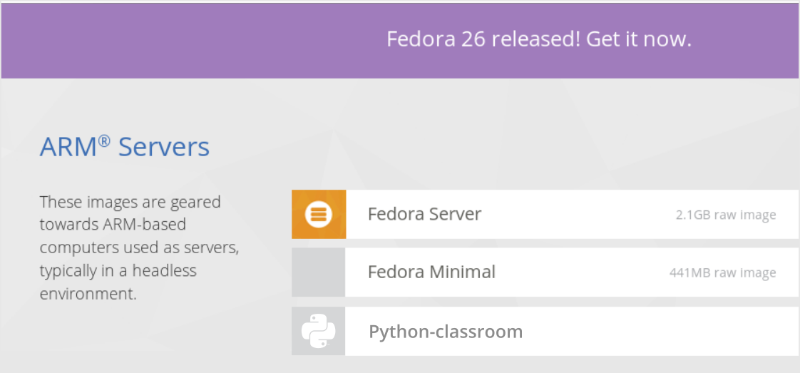Click the blank middle of Fedora Server row
This screenshot has height=373, width=800.
coord(577,214)
